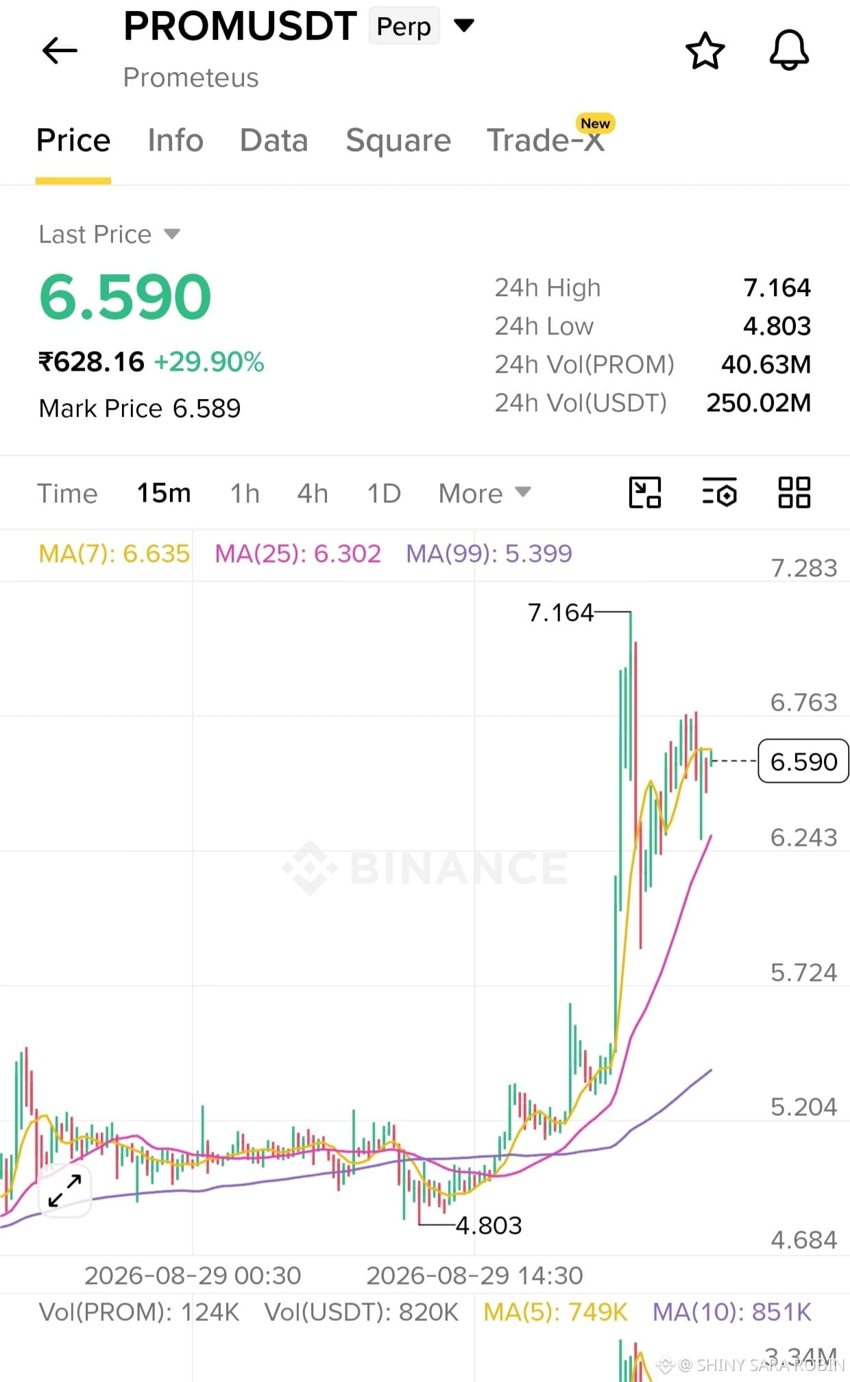Tap the large 6.590 last price value
850x1382 pixels.
coord(125,296)
